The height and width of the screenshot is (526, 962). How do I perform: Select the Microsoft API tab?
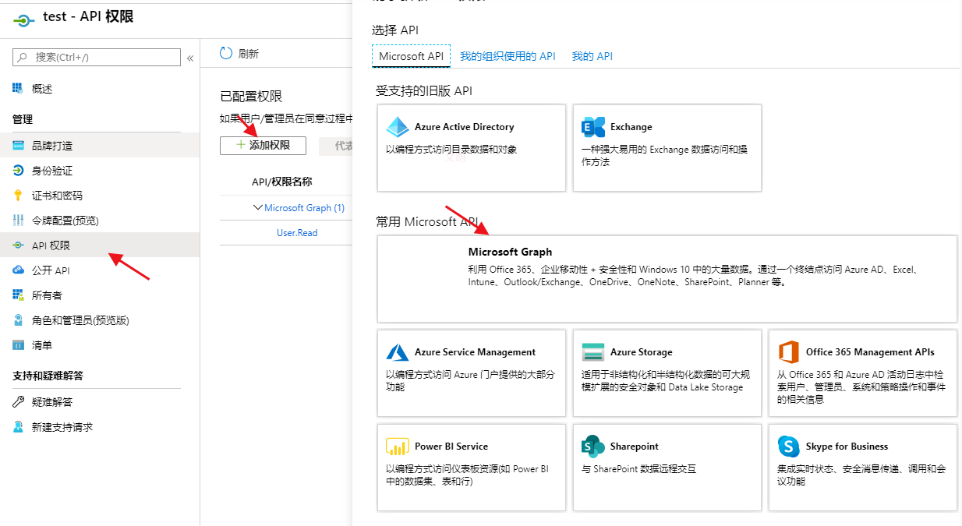point(411,56)
